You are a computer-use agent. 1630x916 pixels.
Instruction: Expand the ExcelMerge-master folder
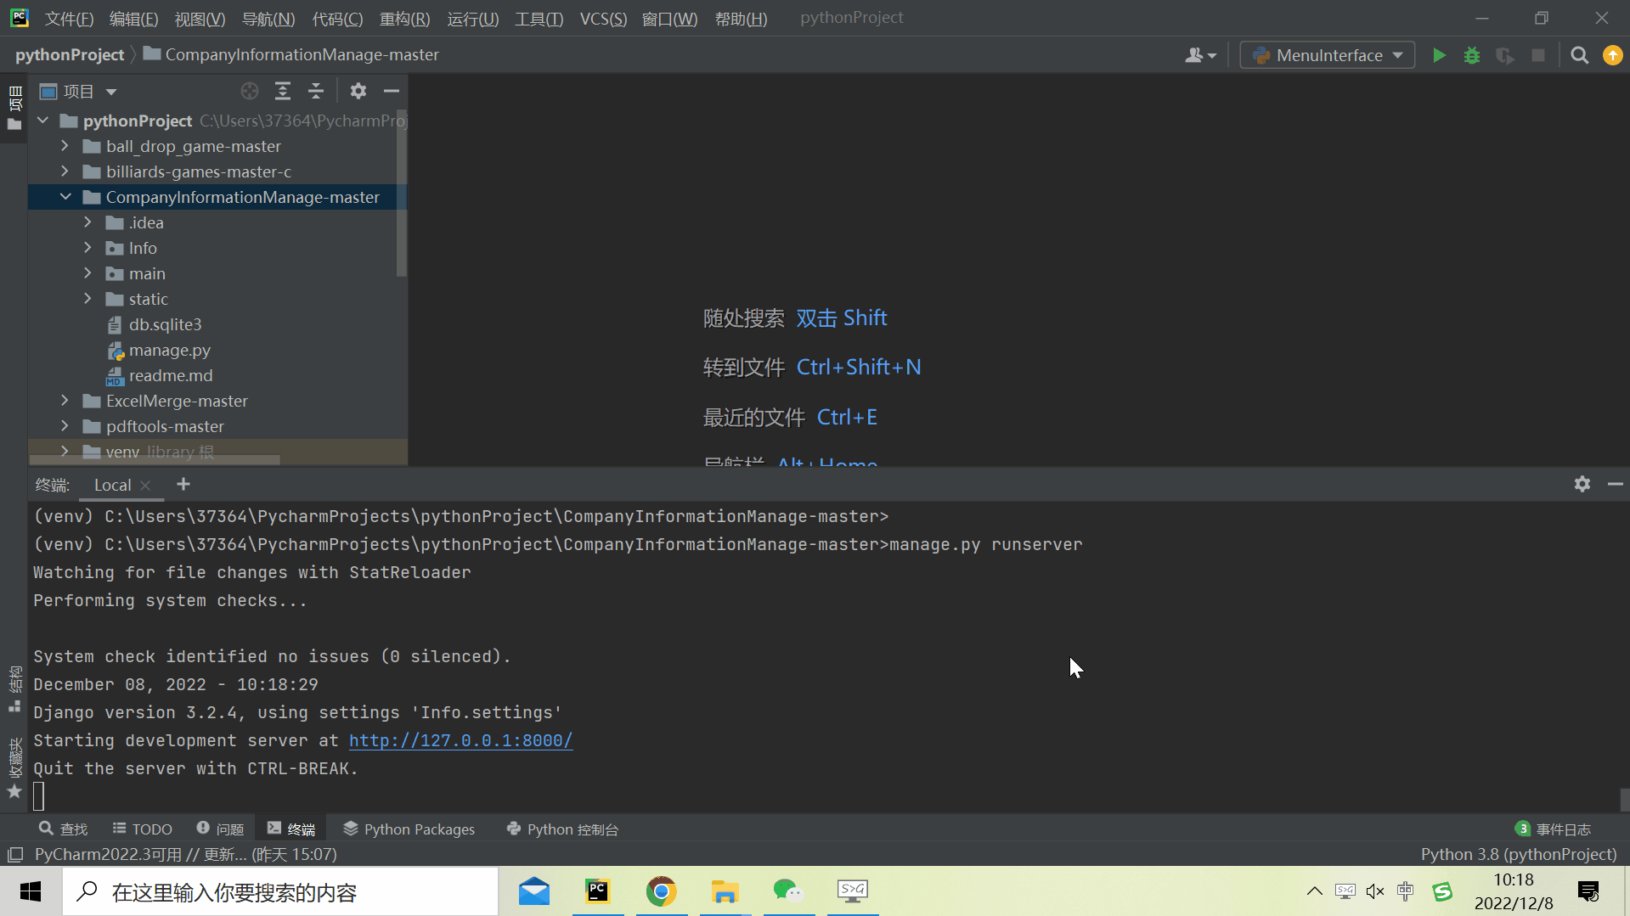pyautogui.click(x=65, y=400)
